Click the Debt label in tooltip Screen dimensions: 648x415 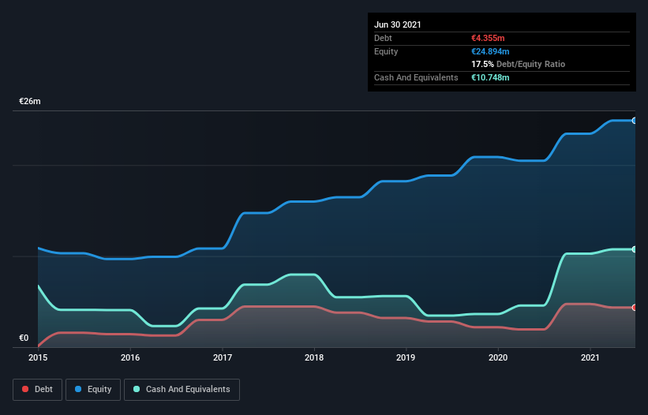coord(383,38)
